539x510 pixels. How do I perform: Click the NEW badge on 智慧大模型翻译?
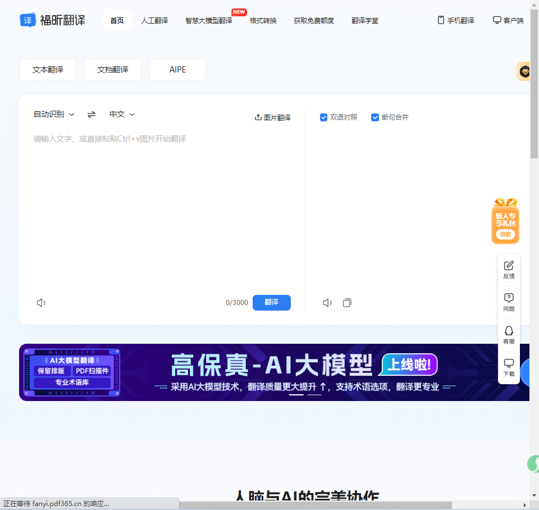[x=239, y=12]
